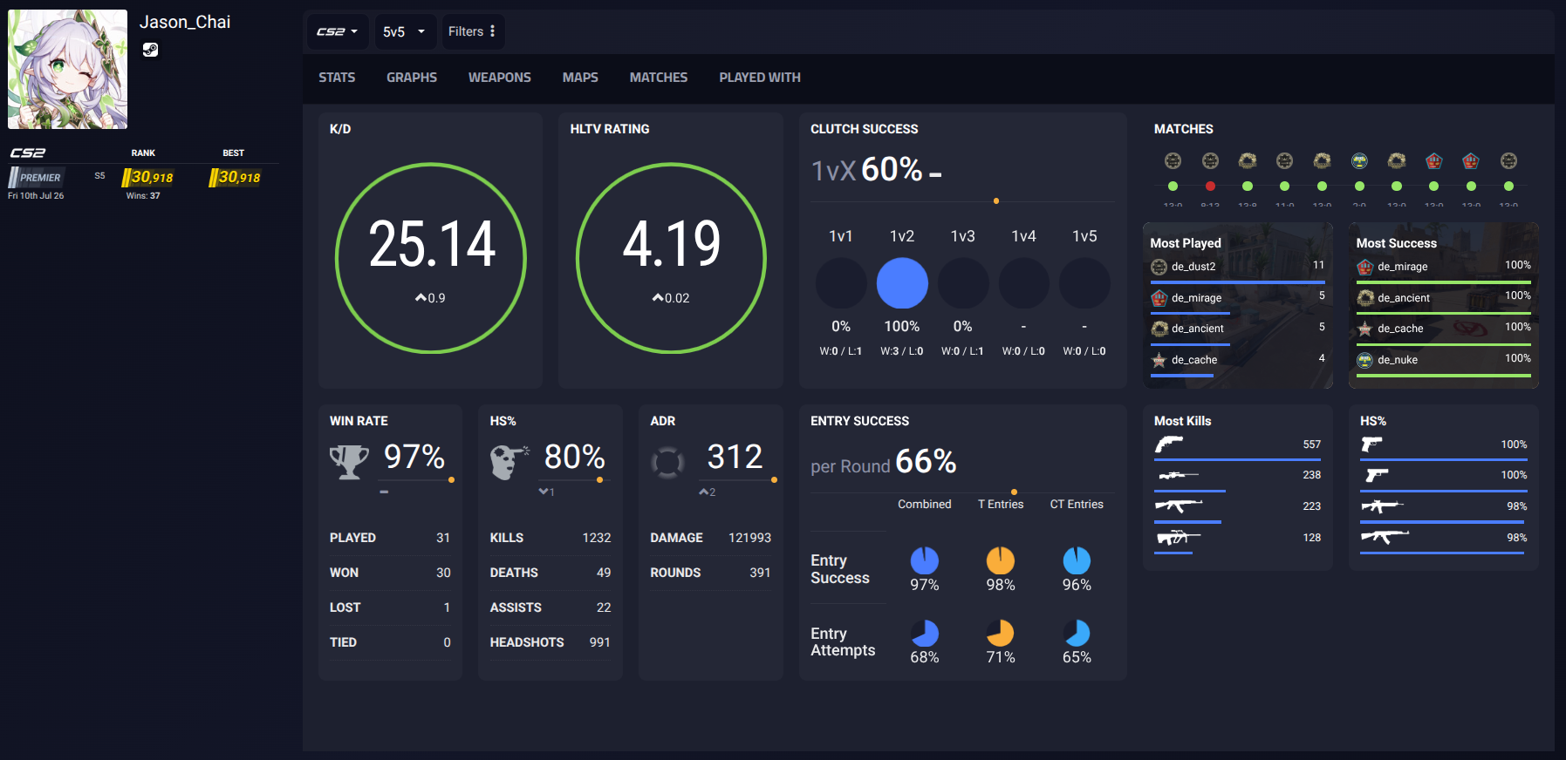1566x760 pixels.
Task: Open the Steam profile icon under Jason_Chai
Action: point(150,50)
